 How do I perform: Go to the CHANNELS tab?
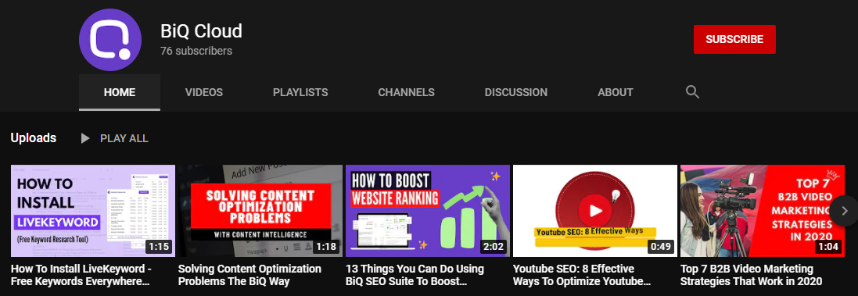coord(406,92)
